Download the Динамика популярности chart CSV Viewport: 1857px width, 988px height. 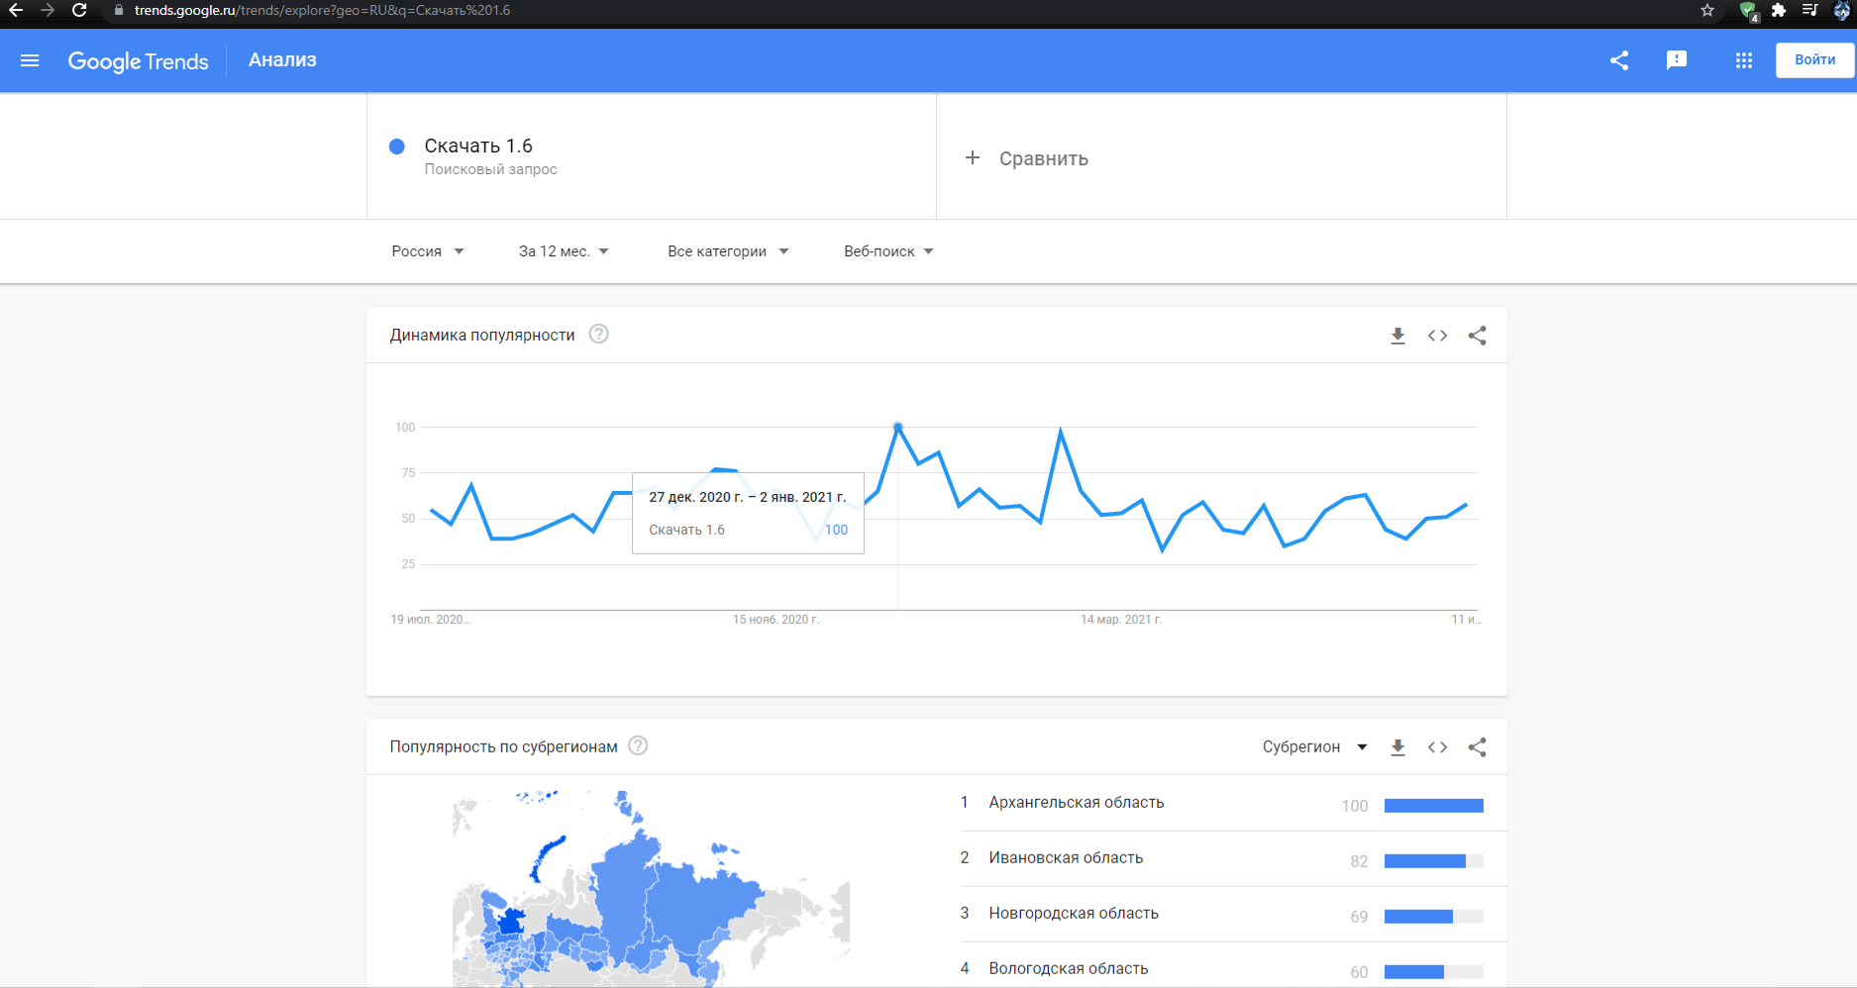1397,336
